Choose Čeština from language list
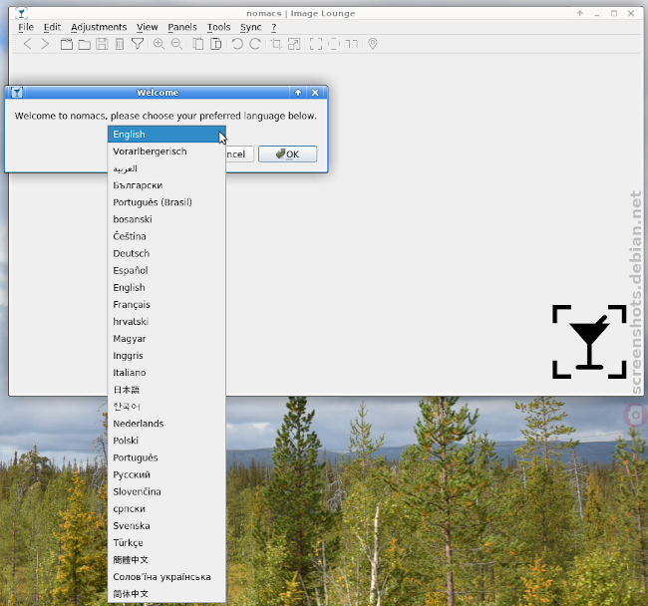648x606 pixels. [166, 236]
